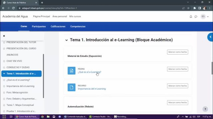Open Prueba 1. Introducción in the sidebar
213x119 pixels.
point(21,111)
